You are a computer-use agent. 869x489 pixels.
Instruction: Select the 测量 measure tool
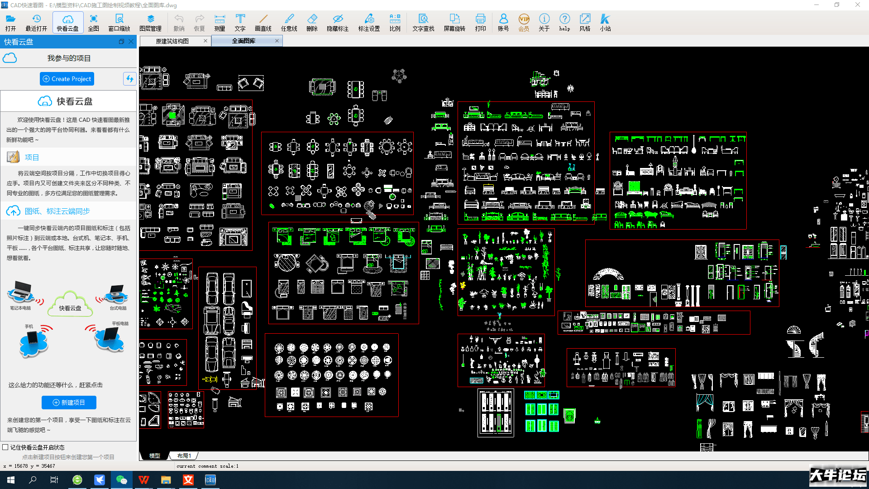220,22
